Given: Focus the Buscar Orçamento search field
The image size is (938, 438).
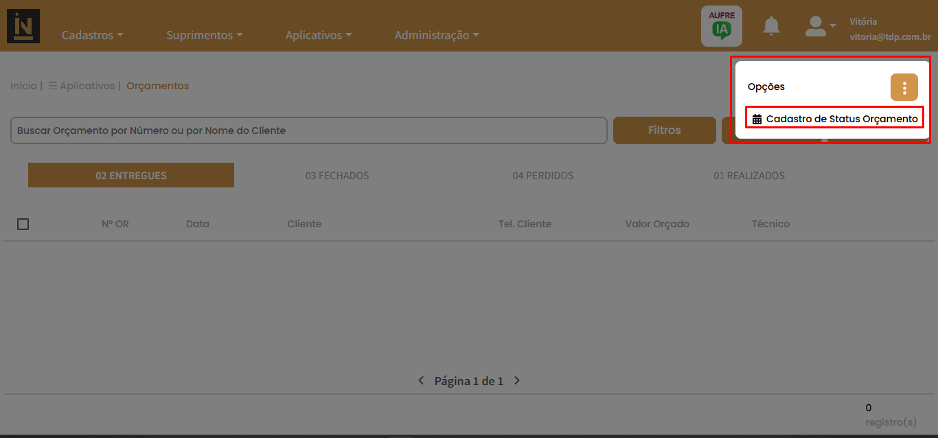Looking at the screenshot, I should 308,130.
